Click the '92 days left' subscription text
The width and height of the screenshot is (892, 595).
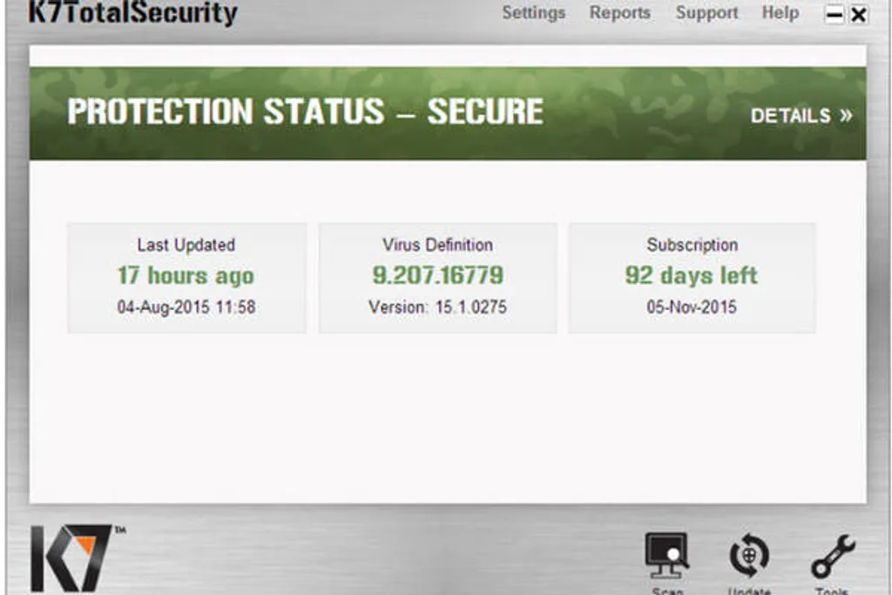(691, 275)
